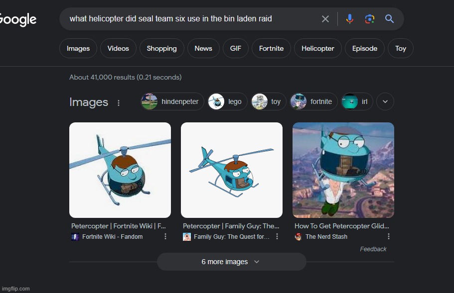454x293 pixels.
Task: Start voice search with microphone icon
Action: [x=350, y=19]
